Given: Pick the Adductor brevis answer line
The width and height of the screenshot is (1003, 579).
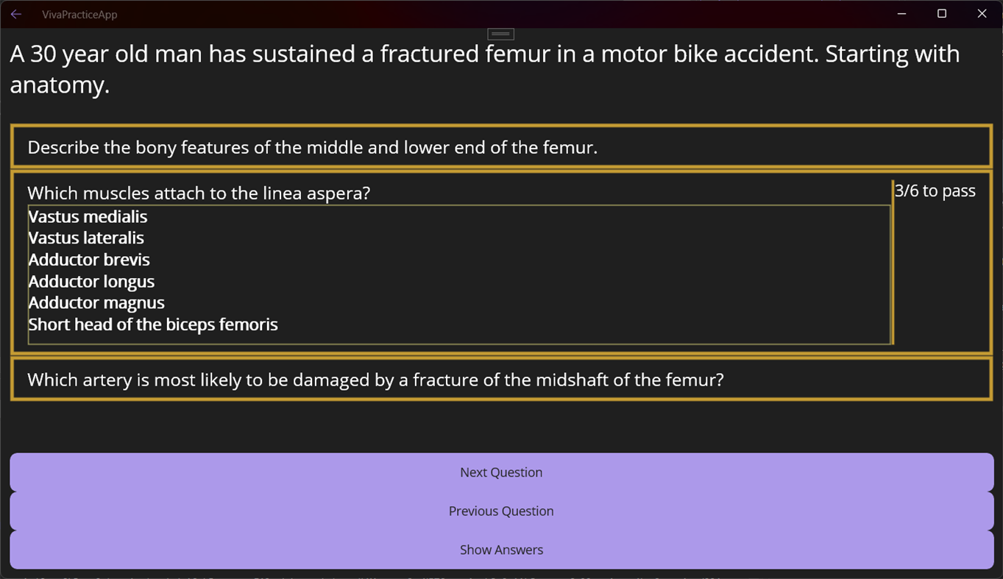Looking at the screenshot, I should [x=89, y=260].
